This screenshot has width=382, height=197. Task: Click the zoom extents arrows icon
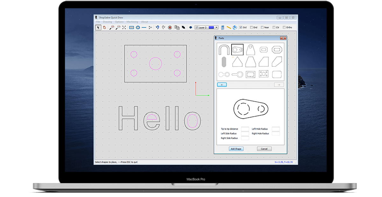coord(124,28)
